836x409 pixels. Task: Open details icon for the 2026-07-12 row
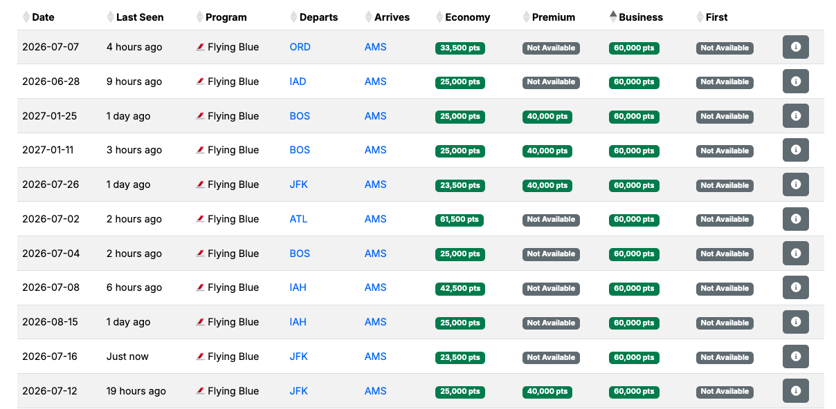click(795, 391)
